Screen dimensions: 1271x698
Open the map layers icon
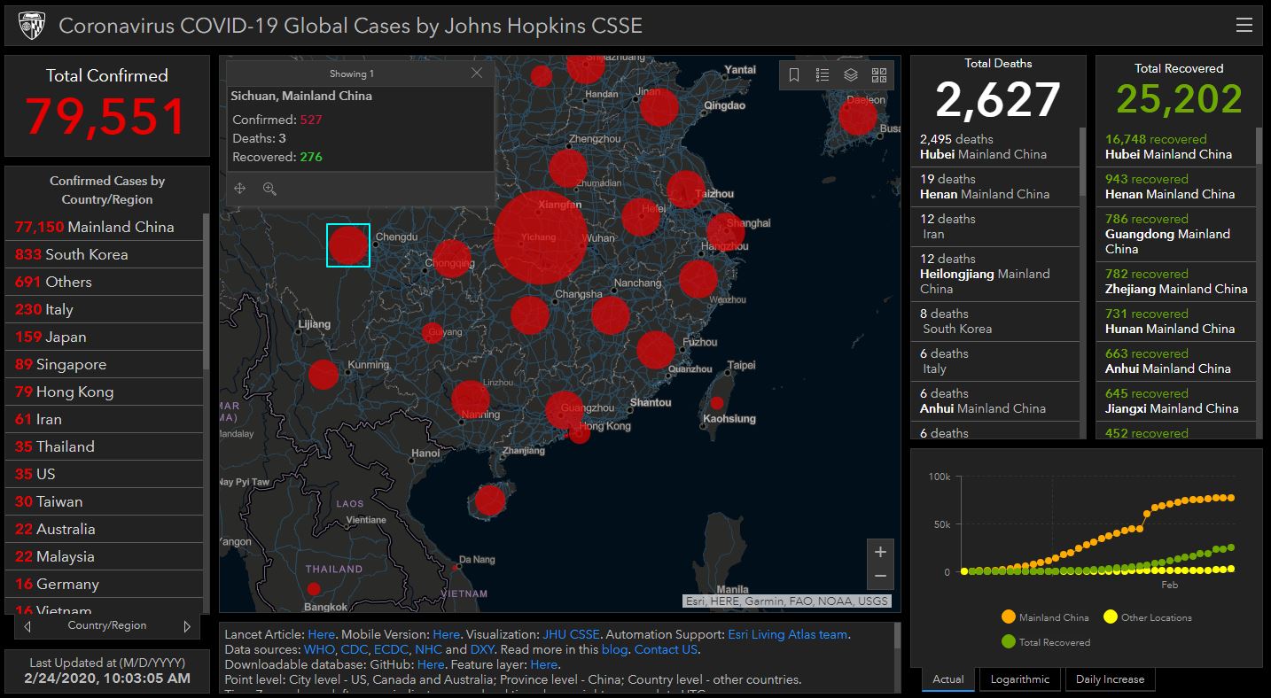click(x=851, y=75)
